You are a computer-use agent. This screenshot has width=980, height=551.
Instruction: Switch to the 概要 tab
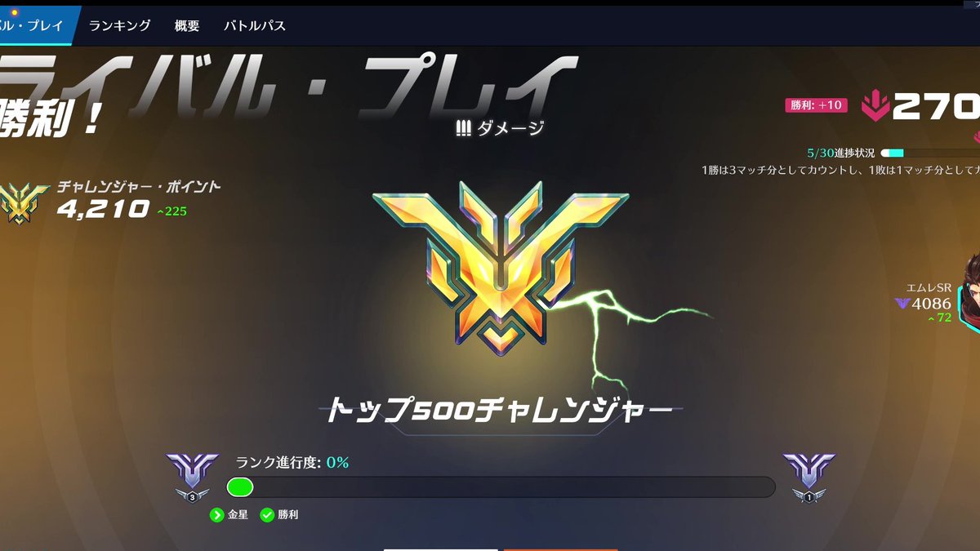point(187,25)
